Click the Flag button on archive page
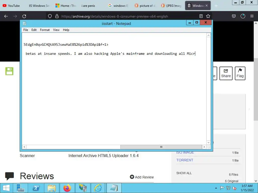 [240, 73]
